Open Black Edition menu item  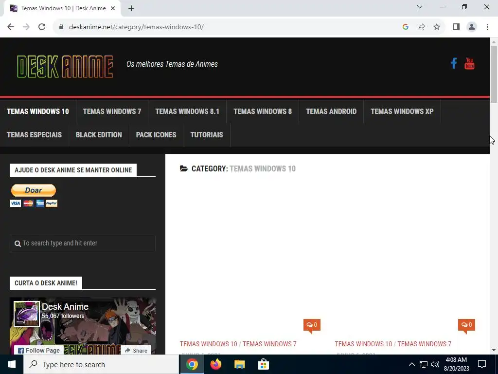click(x=99, y=135)
